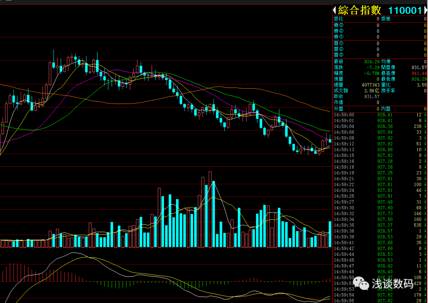The image size is (428, 303).
Task: Click the 昨收 label
Action: click(339, 97)
